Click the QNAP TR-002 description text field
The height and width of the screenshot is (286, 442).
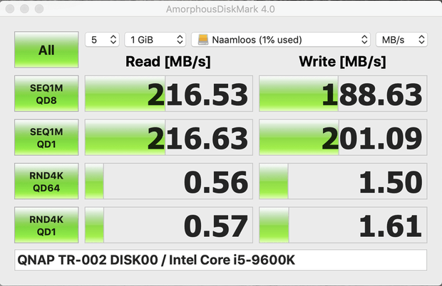coord(221,260)
